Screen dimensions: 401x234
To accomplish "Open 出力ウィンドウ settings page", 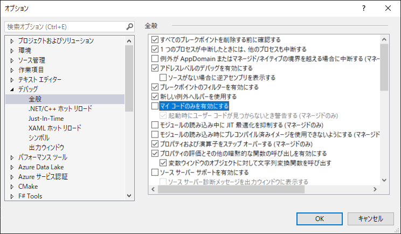I will (x=46, y=147).
